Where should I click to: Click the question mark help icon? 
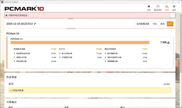pos(172,15)
